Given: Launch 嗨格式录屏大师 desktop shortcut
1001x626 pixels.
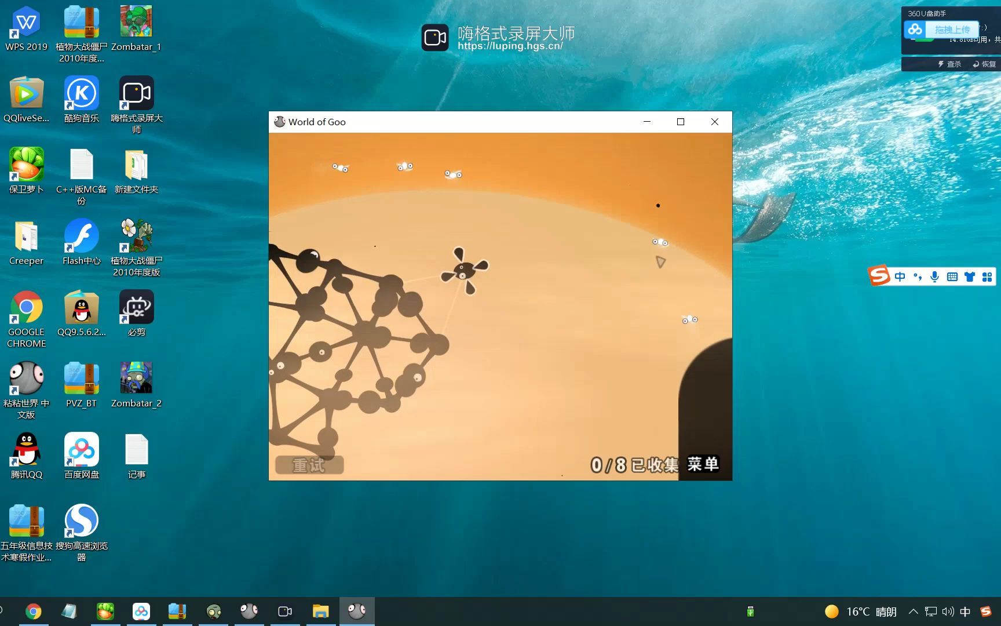Looking at the screenshot, I should click(x=136, y=105).
